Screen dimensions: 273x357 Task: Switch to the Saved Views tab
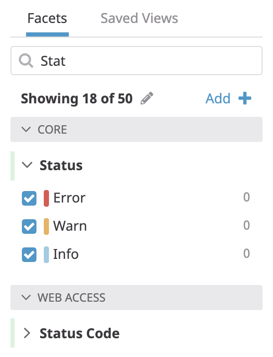[139, 18]
